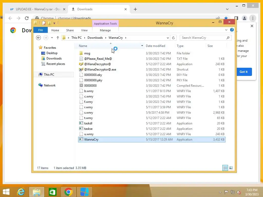Viewport: 263px width, 197px height.
Task: Open address bar history dropdown
Action: (168, 38)
